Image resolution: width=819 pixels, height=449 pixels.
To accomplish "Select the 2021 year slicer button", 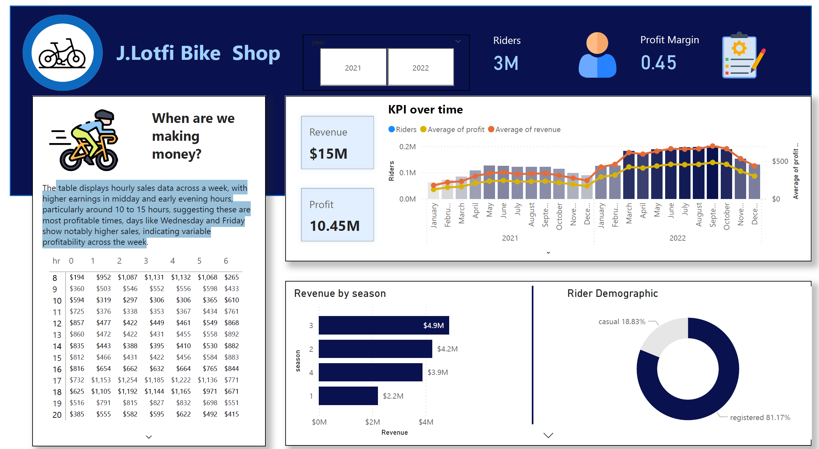I will (353, 67).
